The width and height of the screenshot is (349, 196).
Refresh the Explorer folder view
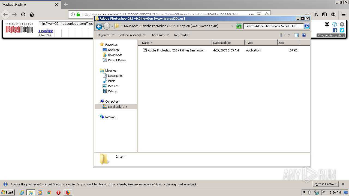239,26
